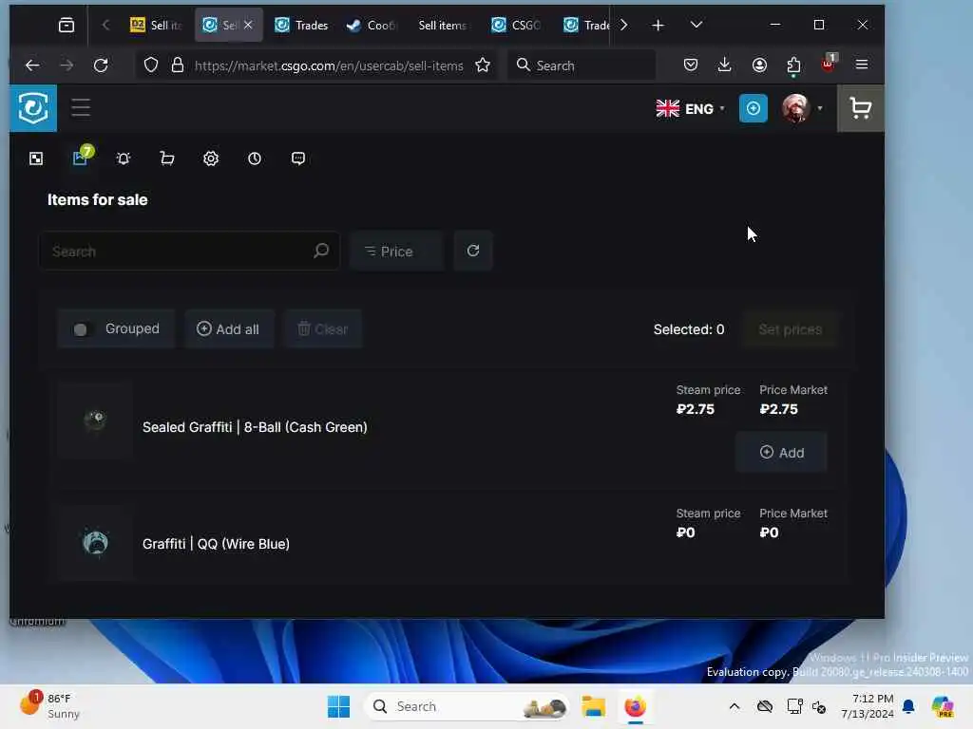The width and height of the screenshot is (973, 729).
Task: Select Sealed Graffiti | 8-Ball (Cash Green) name
Action: (255, 427)
